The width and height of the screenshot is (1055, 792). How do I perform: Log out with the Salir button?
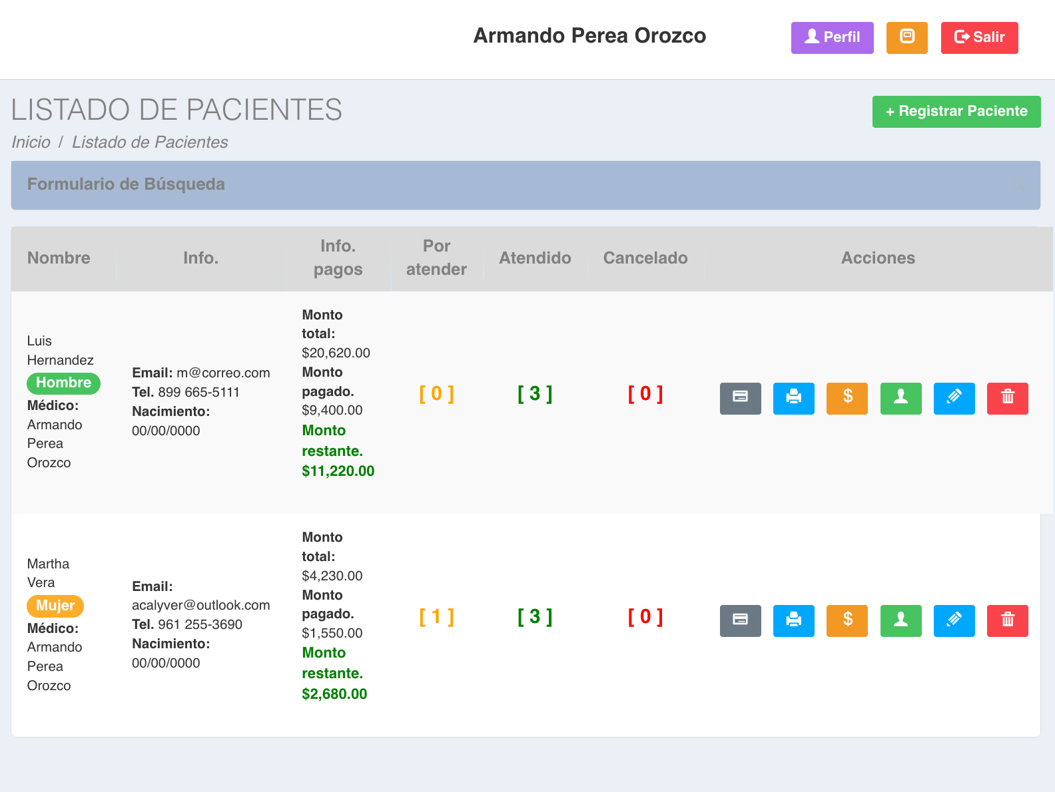[x=979, y=37]
